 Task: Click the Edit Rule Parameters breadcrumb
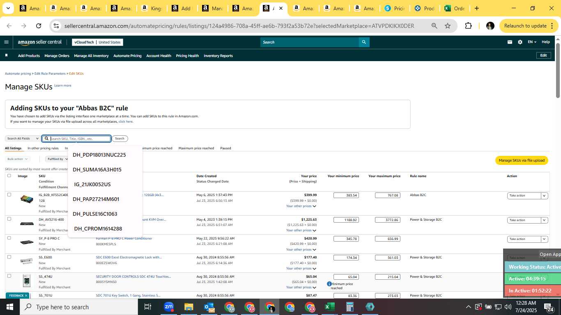click(50, 73)
